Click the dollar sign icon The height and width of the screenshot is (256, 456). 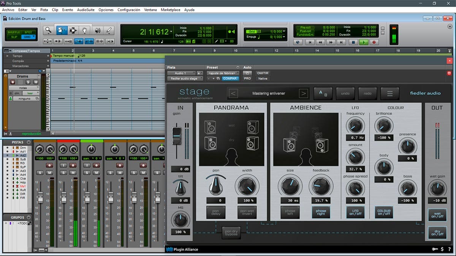pos(442,249)
